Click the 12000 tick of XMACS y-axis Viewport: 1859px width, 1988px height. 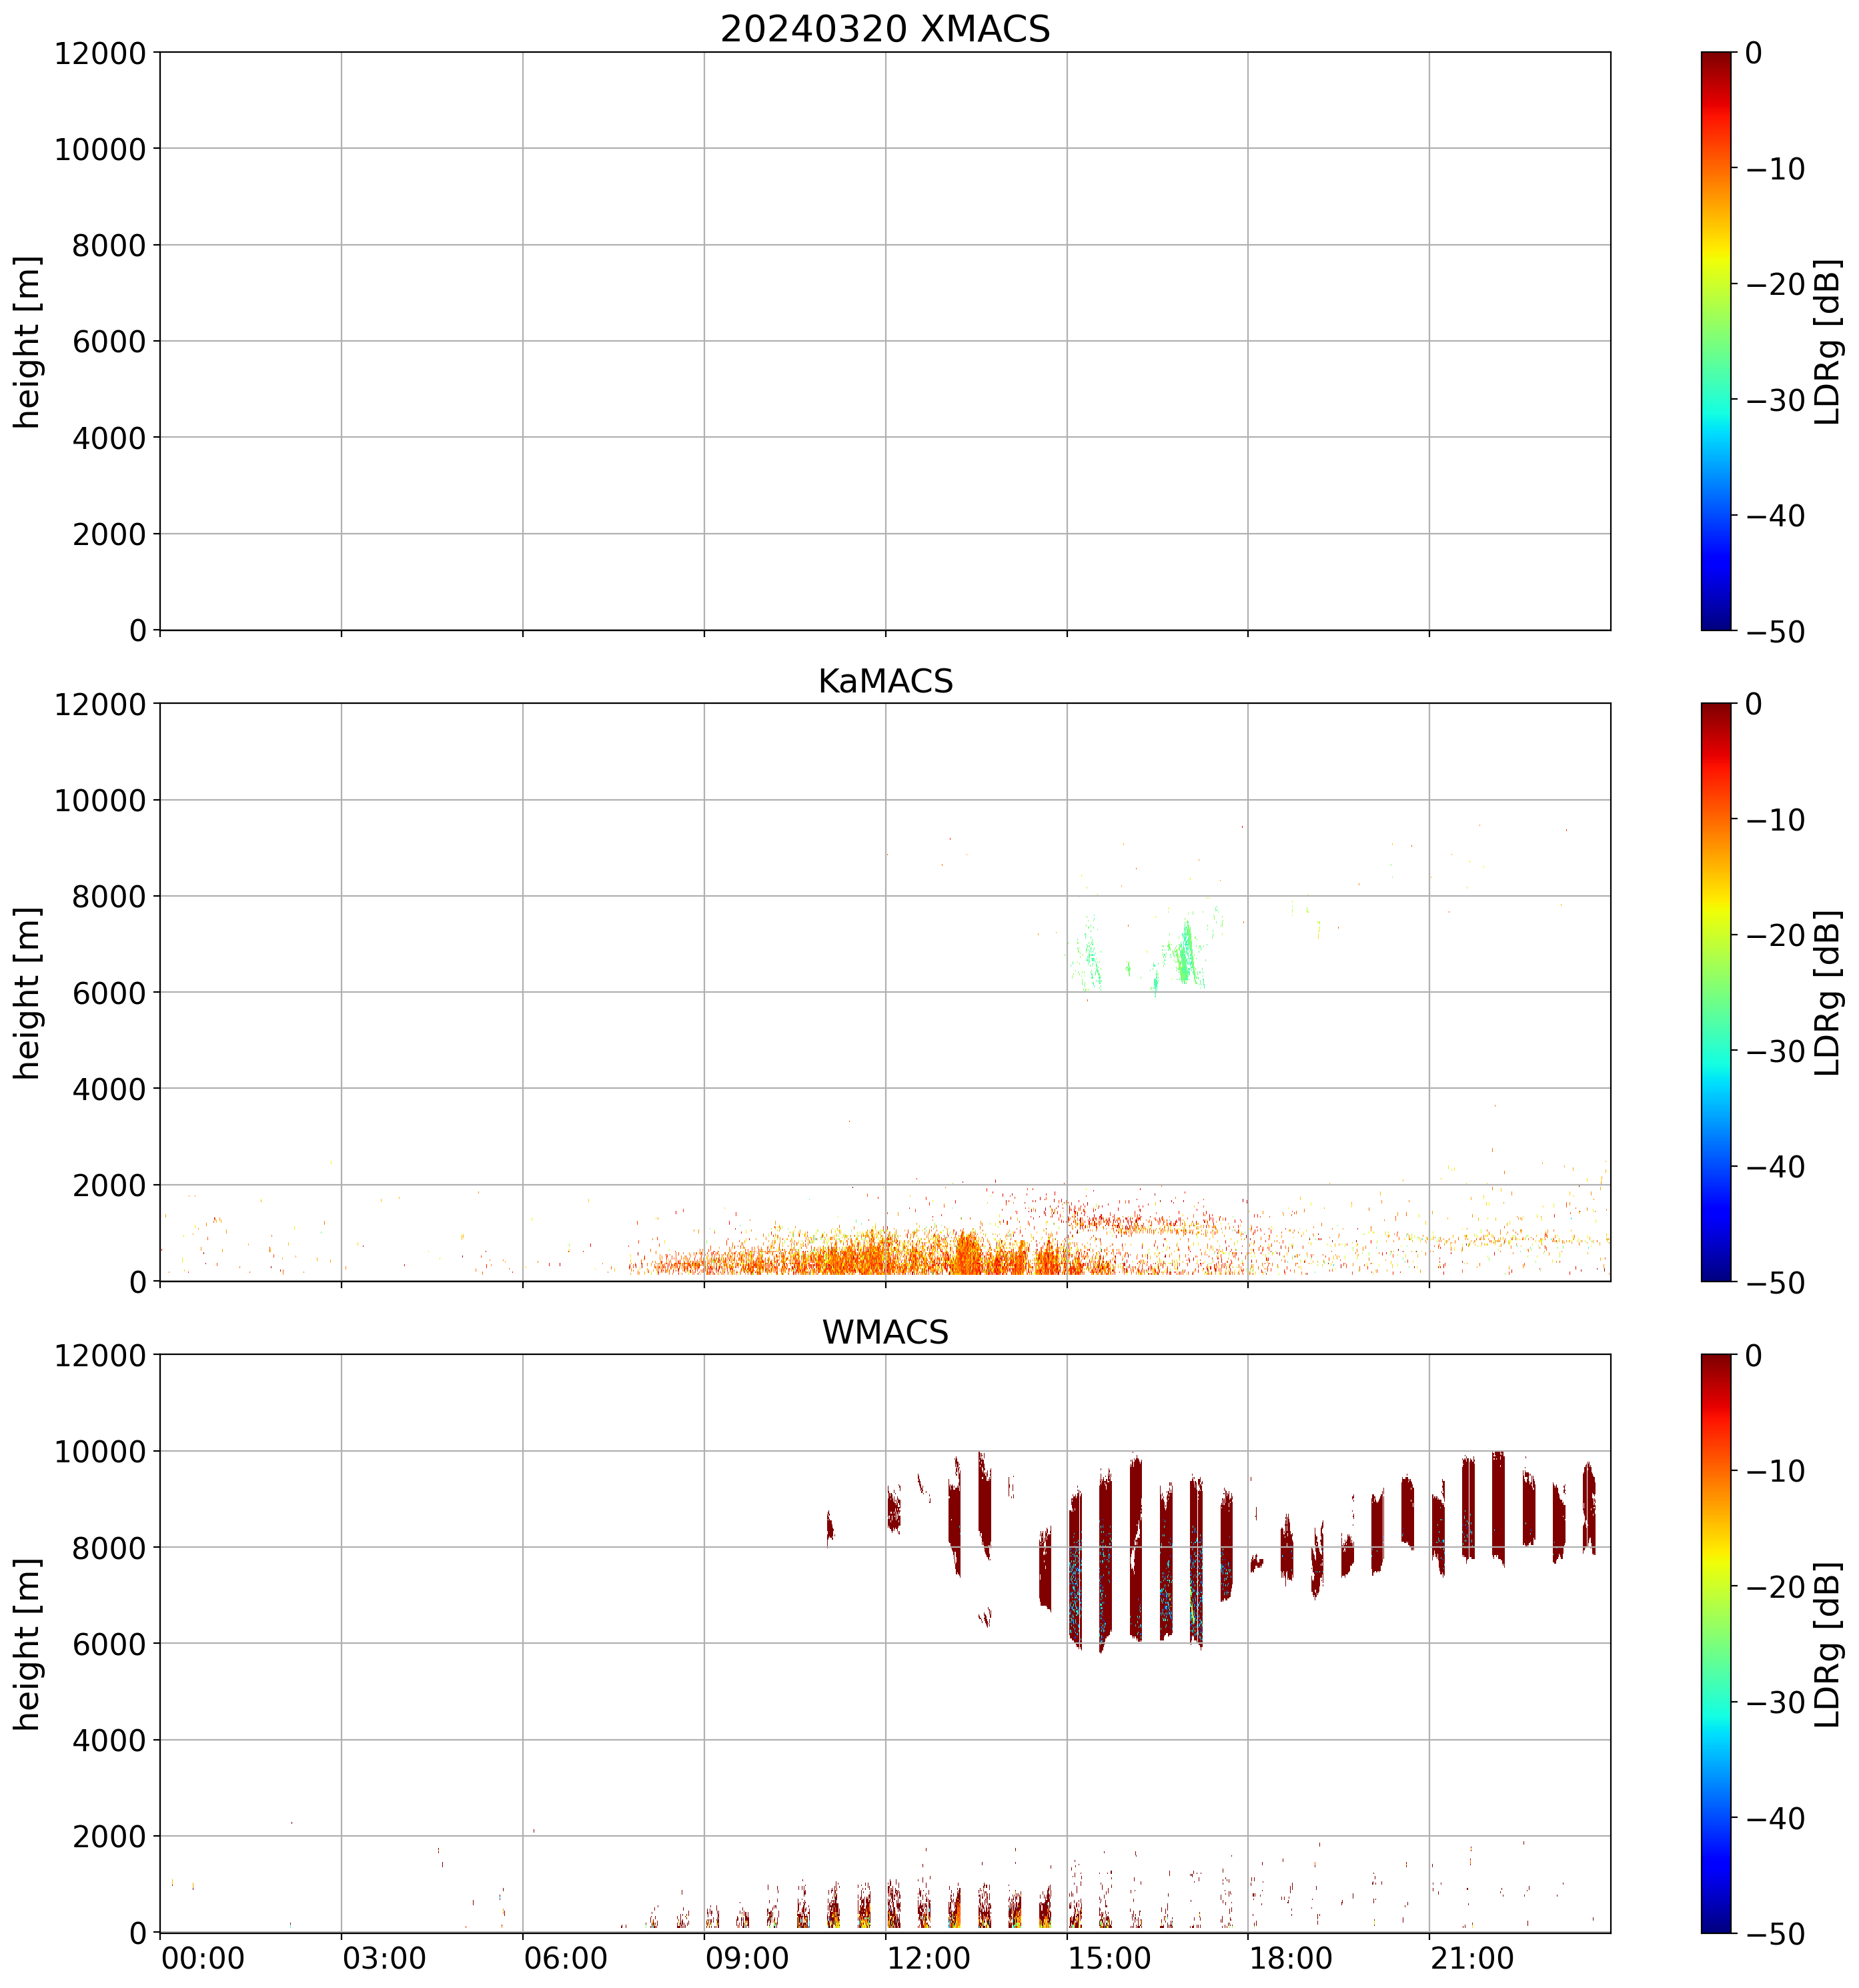[x=100, y=53]
